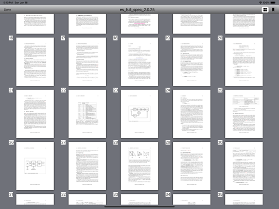This screenshot has width=279, height=209.
Task: Open page 16 thumbnail
Action: point(35,62)
